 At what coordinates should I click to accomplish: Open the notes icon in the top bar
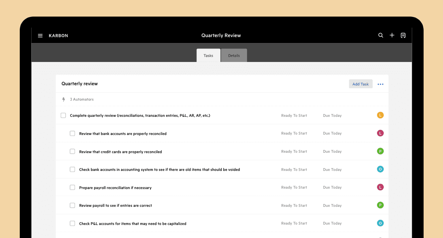coord(403,35)
